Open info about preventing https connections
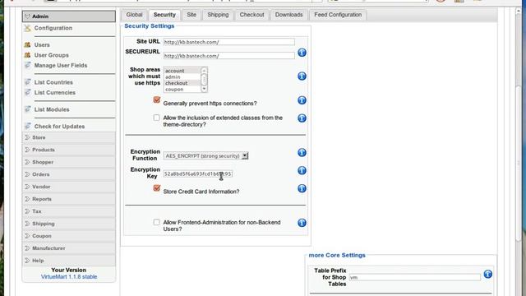The width and height of the screenshot is (526, 296). (302, 100)
